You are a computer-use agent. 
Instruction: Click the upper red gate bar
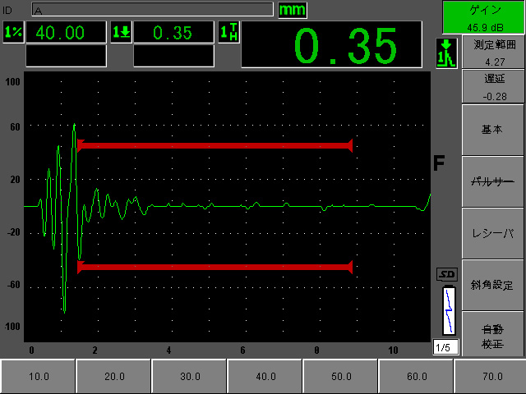point(215,145)
